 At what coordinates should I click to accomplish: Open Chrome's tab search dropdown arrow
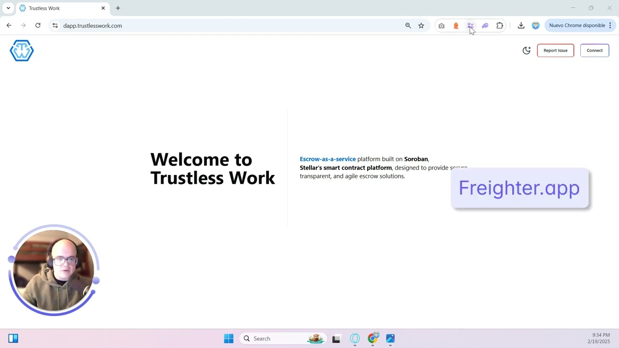click(8, 8)
